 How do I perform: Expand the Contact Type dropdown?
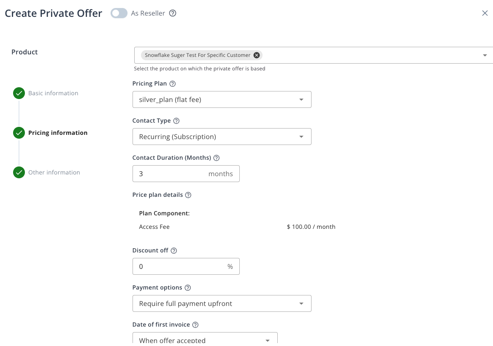[301, 137]
